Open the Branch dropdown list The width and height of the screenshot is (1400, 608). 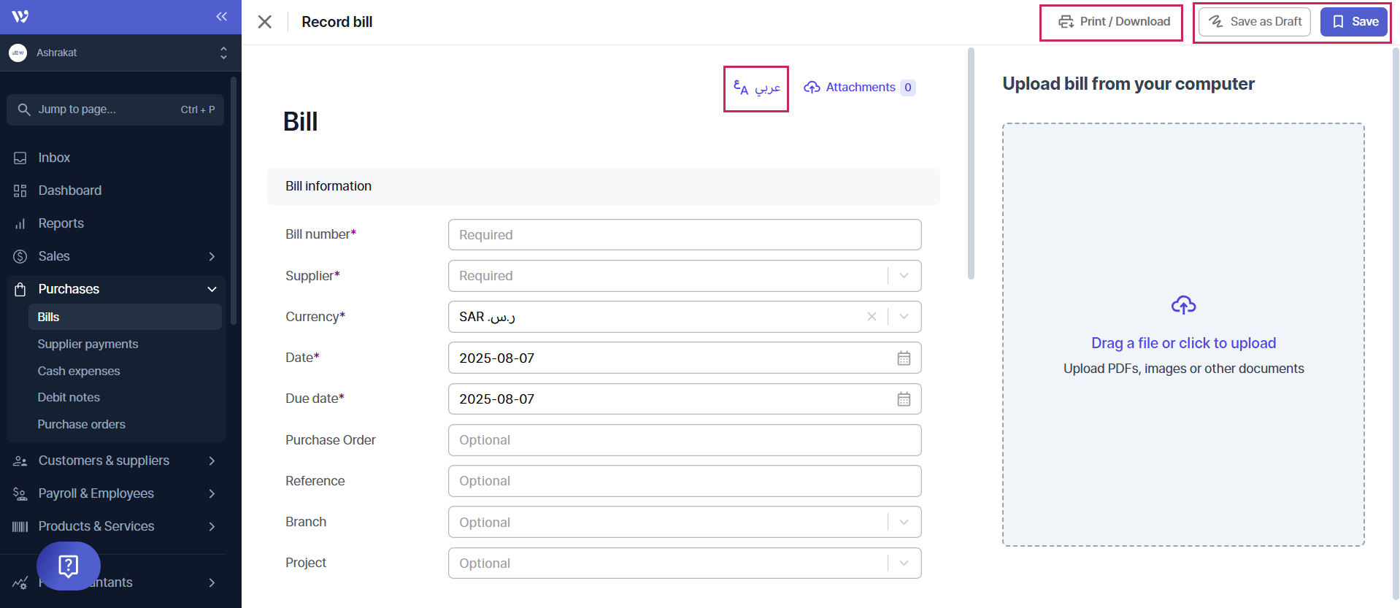(904, 523)
